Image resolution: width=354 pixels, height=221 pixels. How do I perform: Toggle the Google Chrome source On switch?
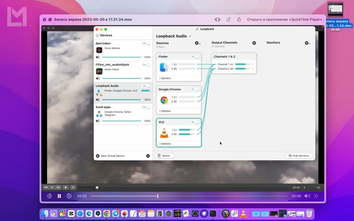tap(195, 89)
